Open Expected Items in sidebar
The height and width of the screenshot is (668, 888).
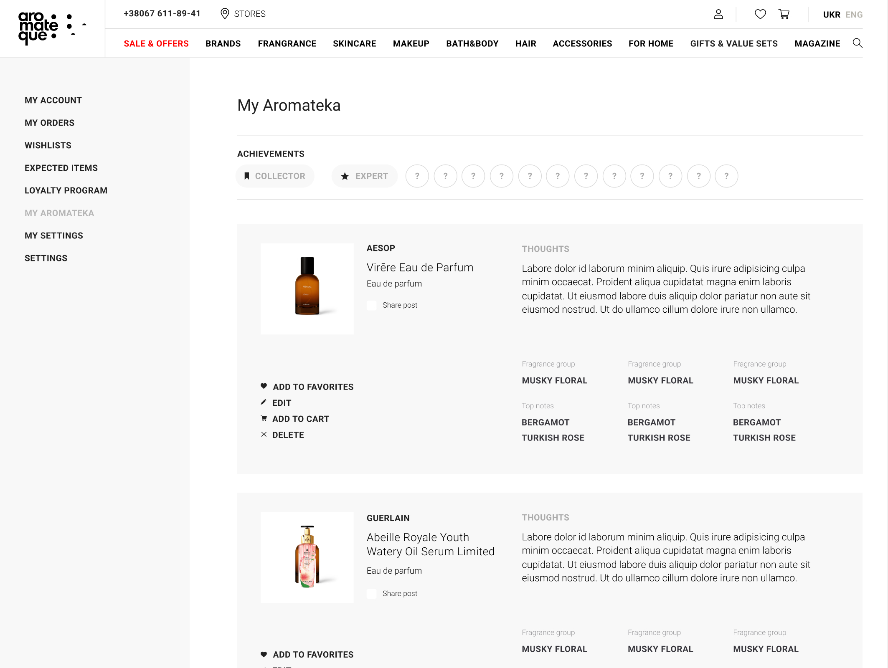click(61, 168)
